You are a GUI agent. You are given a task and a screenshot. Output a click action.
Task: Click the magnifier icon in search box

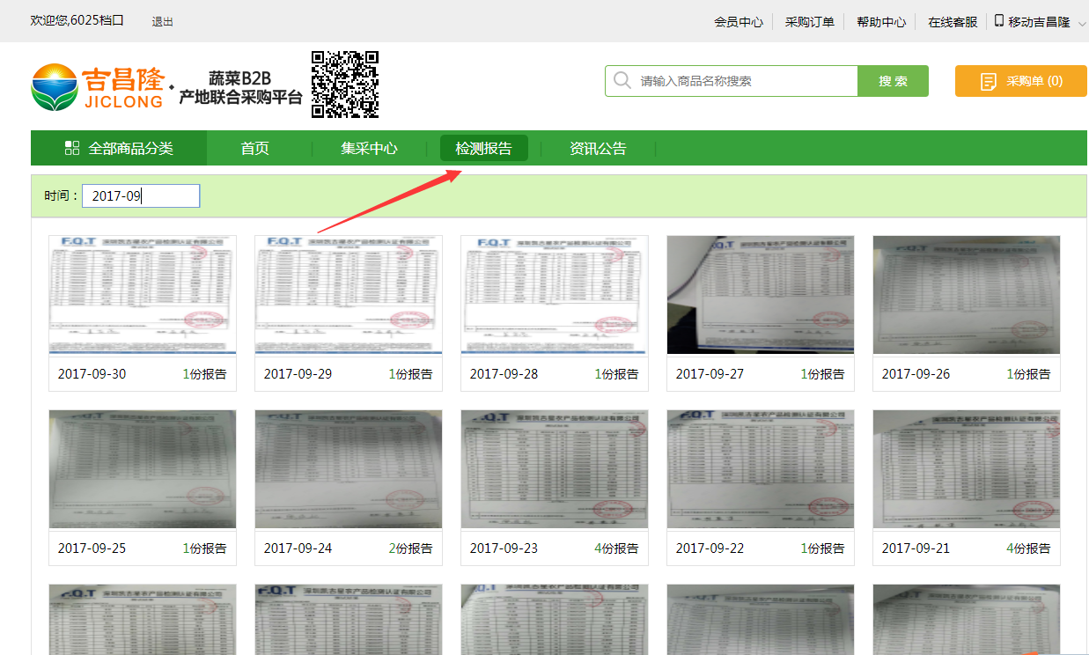click(622, 81)
